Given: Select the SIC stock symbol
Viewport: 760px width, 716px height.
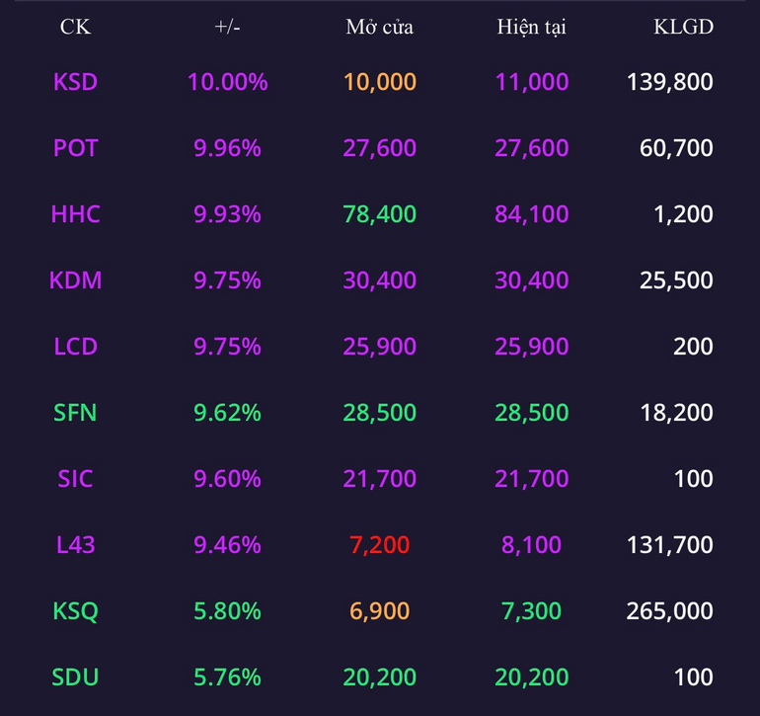Looking at the screenshot, I should coord(75,478).
